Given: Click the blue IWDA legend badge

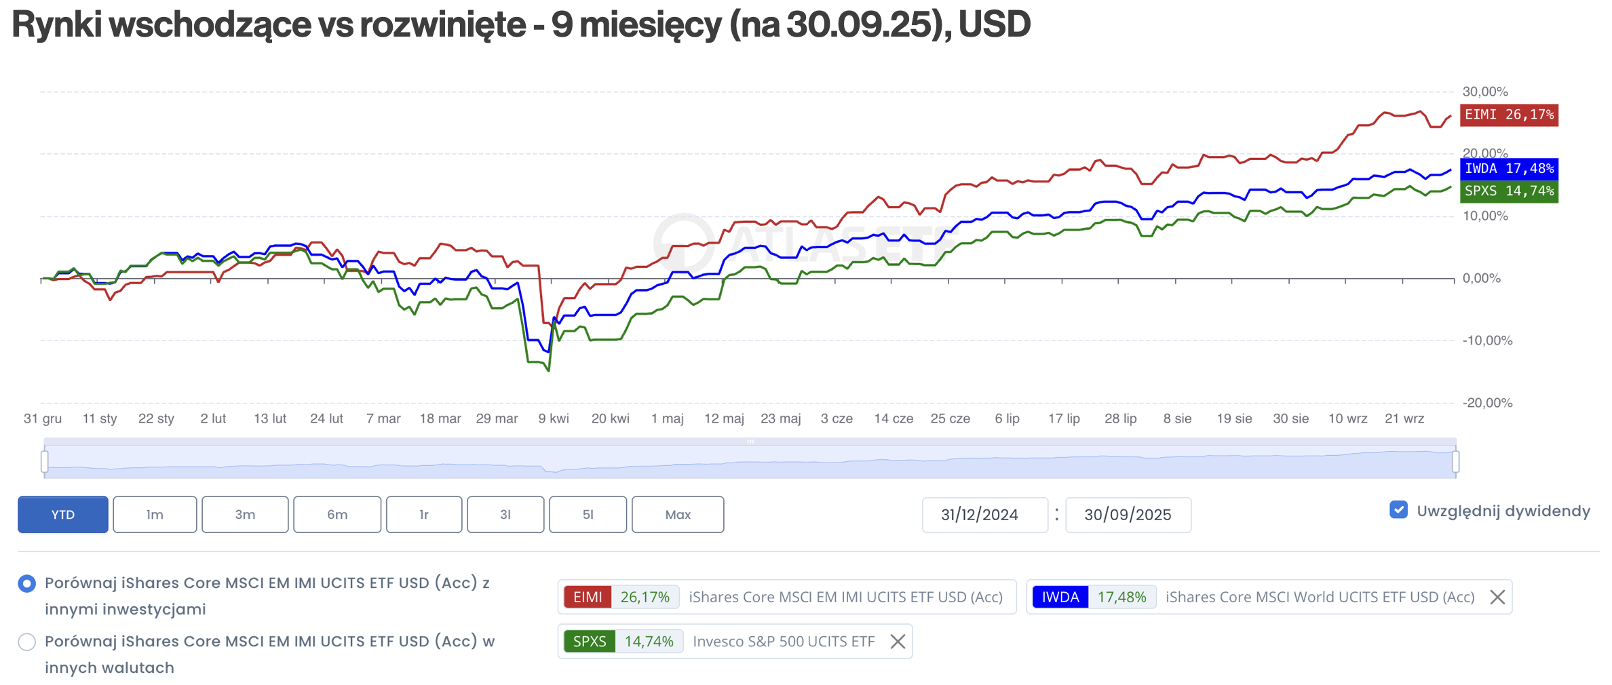Looking at the screenshot, I should (x=1060, y=597).
